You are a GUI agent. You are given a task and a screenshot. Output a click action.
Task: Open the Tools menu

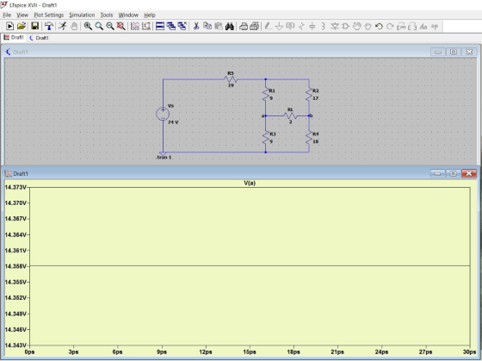[107, 15]
